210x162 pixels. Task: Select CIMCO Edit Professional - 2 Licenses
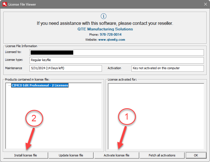(40, 85)
